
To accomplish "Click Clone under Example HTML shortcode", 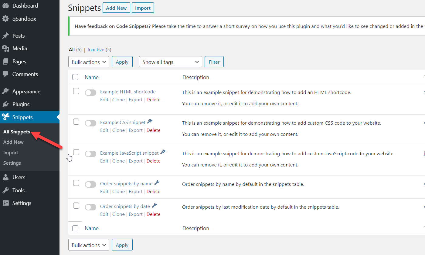I will [118, 100].
